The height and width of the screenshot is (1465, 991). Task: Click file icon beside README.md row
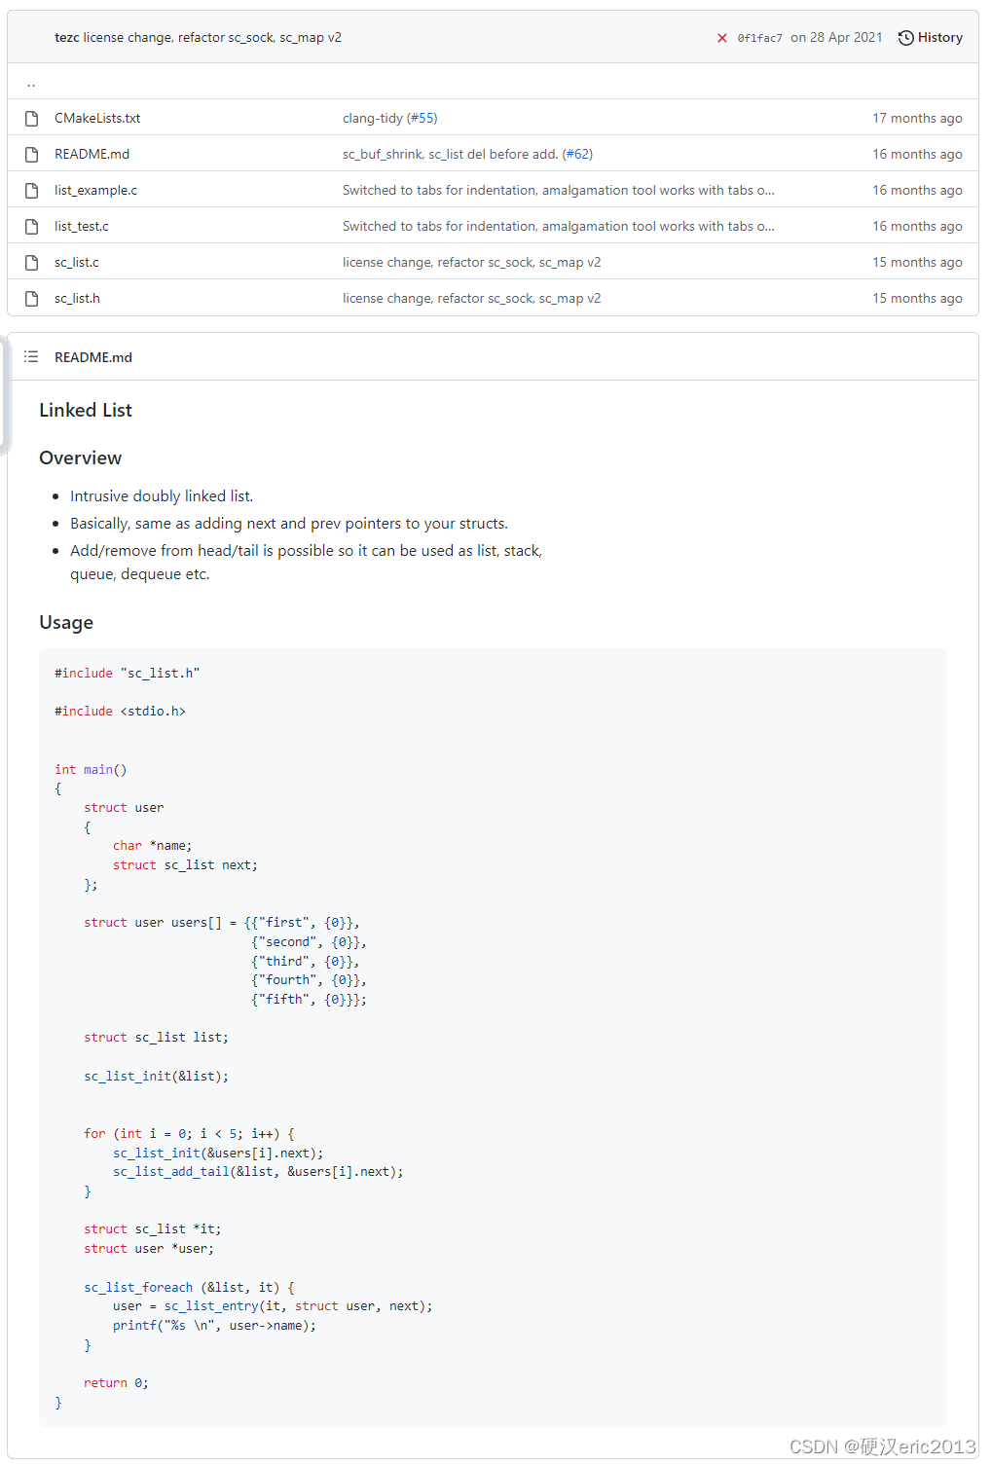tap(32, 154)
